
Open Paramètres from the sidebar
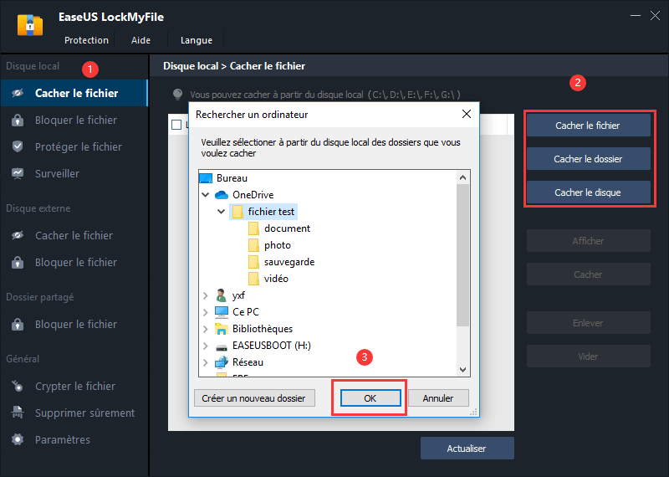(x=74, y=439)
